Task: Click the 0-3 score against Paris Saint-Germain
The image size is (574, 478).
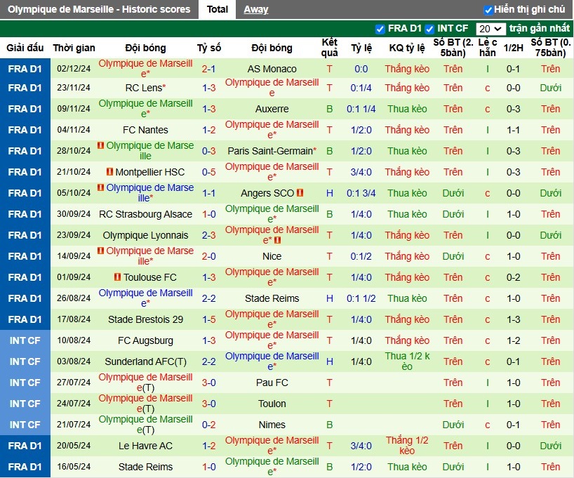Action: click(x=208, y=151)
